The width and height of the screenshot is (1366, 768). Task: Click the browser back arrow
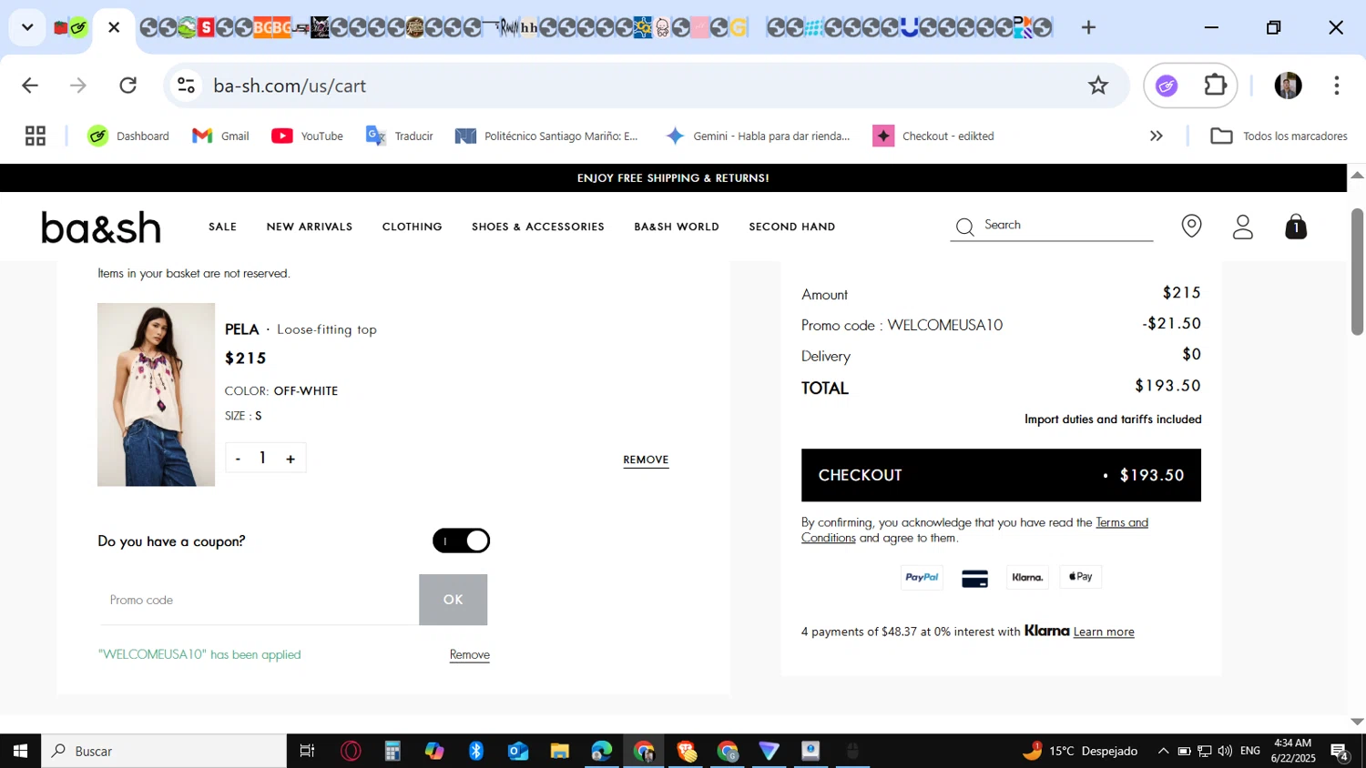click(x=30, y=86)
